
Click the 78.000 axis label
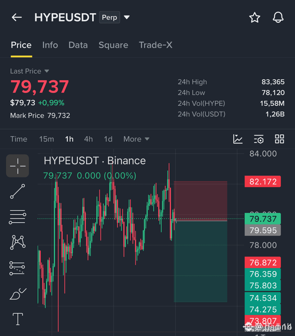coord(263,245)
